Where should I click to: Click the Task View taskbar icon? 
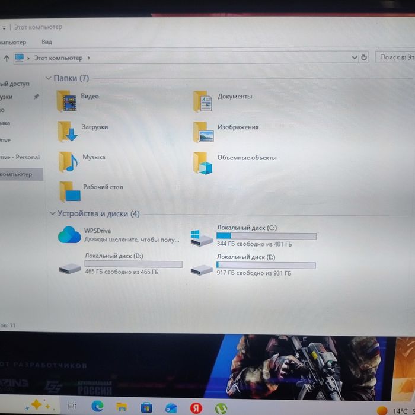point(72,405)
